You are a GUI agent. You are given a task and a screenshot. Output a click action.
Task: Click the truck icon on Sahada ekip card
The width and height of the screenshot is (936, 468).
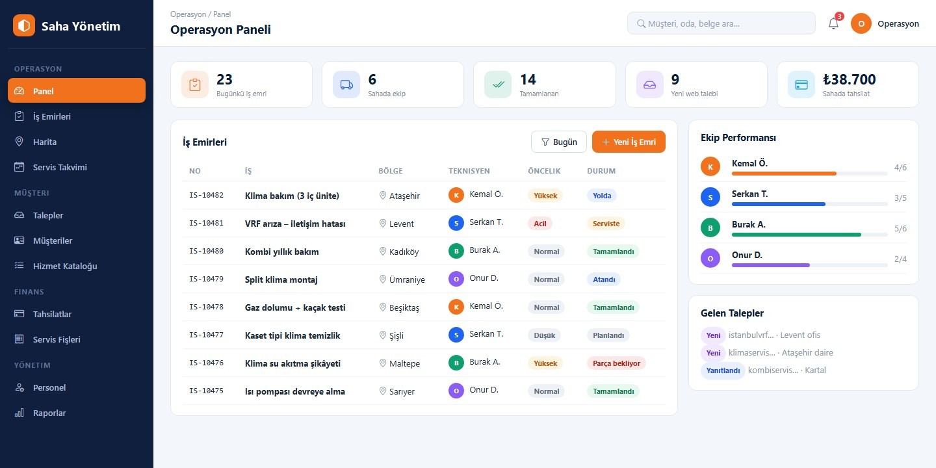coord(346,84)
